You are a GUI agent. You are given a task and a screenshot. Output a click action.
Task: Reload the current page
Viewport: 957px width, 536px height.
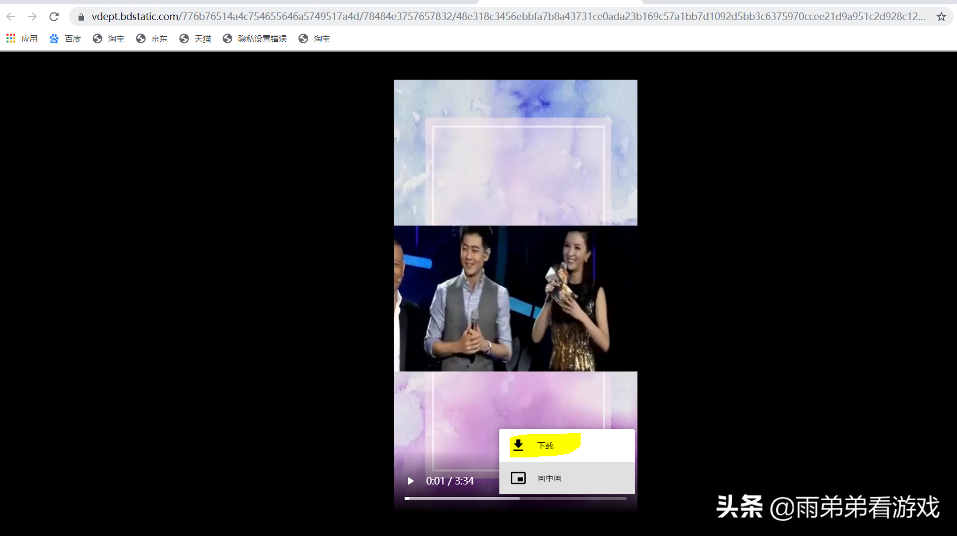pos(54,17)
